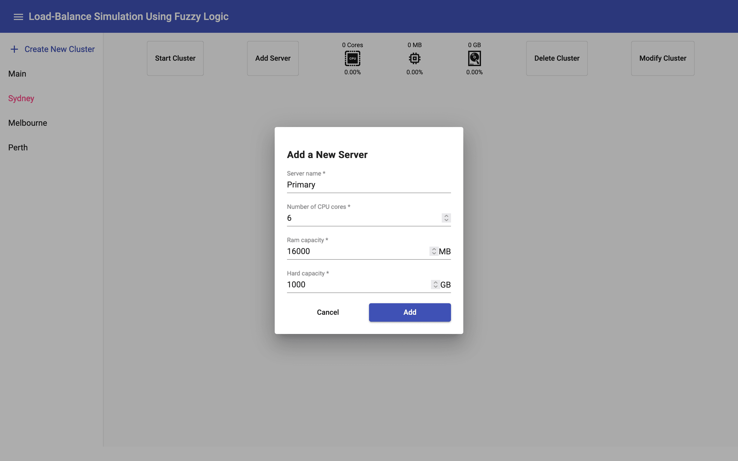Click the Start Cluster button
Image resolution: width=738 pixels, height=461 pixels.
(175, 58)
